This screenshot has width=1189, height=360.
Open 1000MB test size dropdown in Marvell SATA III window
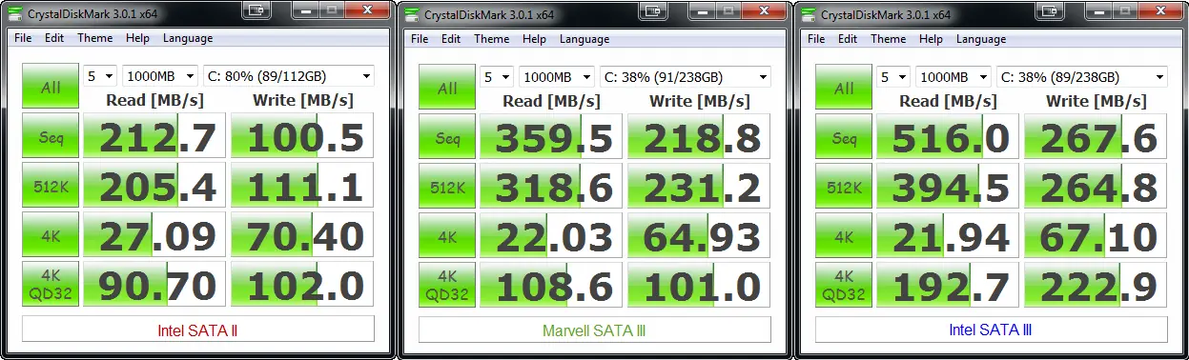[557, 76]
